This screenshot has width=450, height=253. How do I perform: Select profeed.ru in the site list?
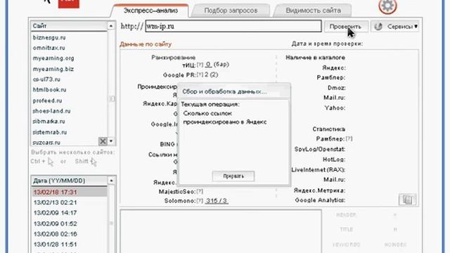pos(47,100)
